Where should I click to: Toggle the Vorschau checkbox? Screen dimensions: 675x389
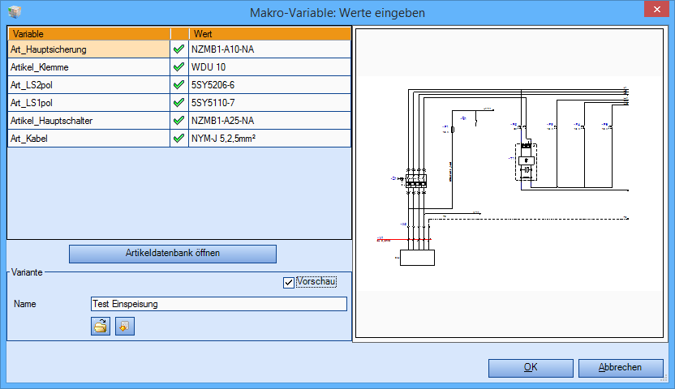click(289, 282)
